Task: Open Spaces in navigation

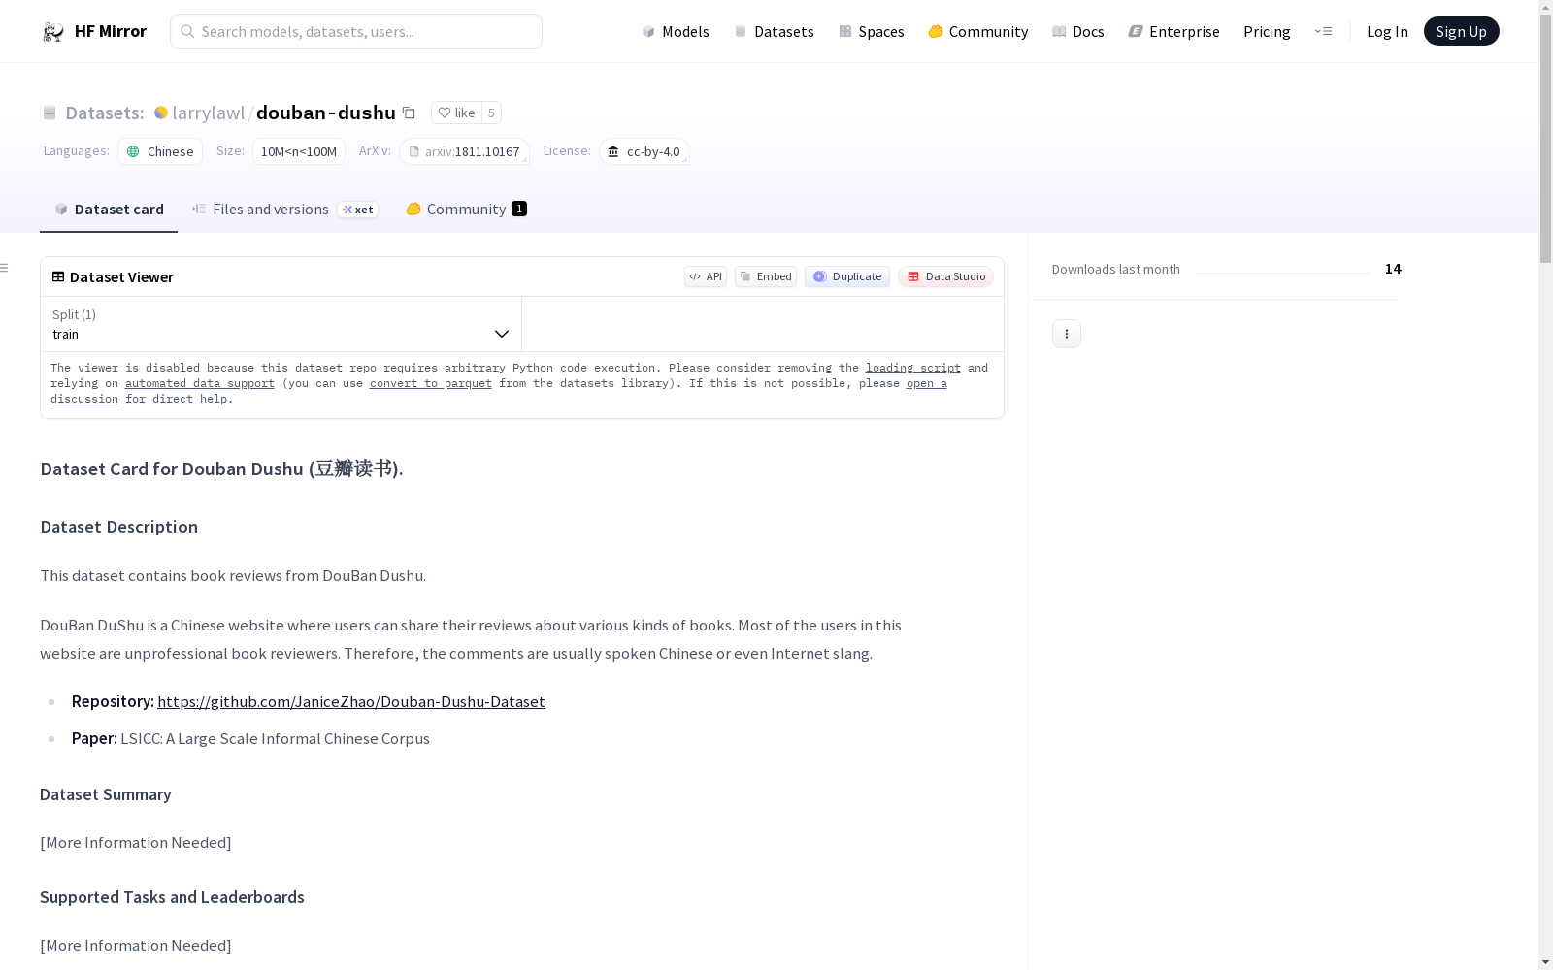Action: (871, 31)
